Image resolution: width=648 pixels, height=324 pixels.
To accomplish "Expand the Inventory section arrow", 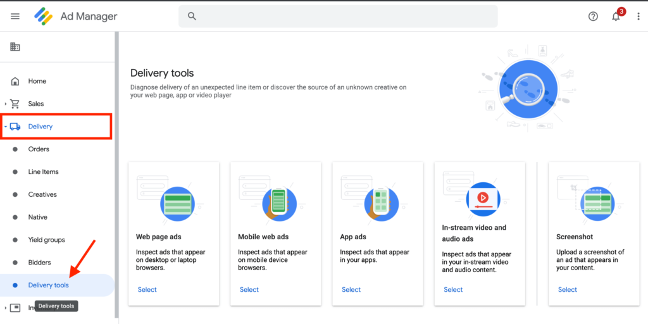I will pos(5,308).
